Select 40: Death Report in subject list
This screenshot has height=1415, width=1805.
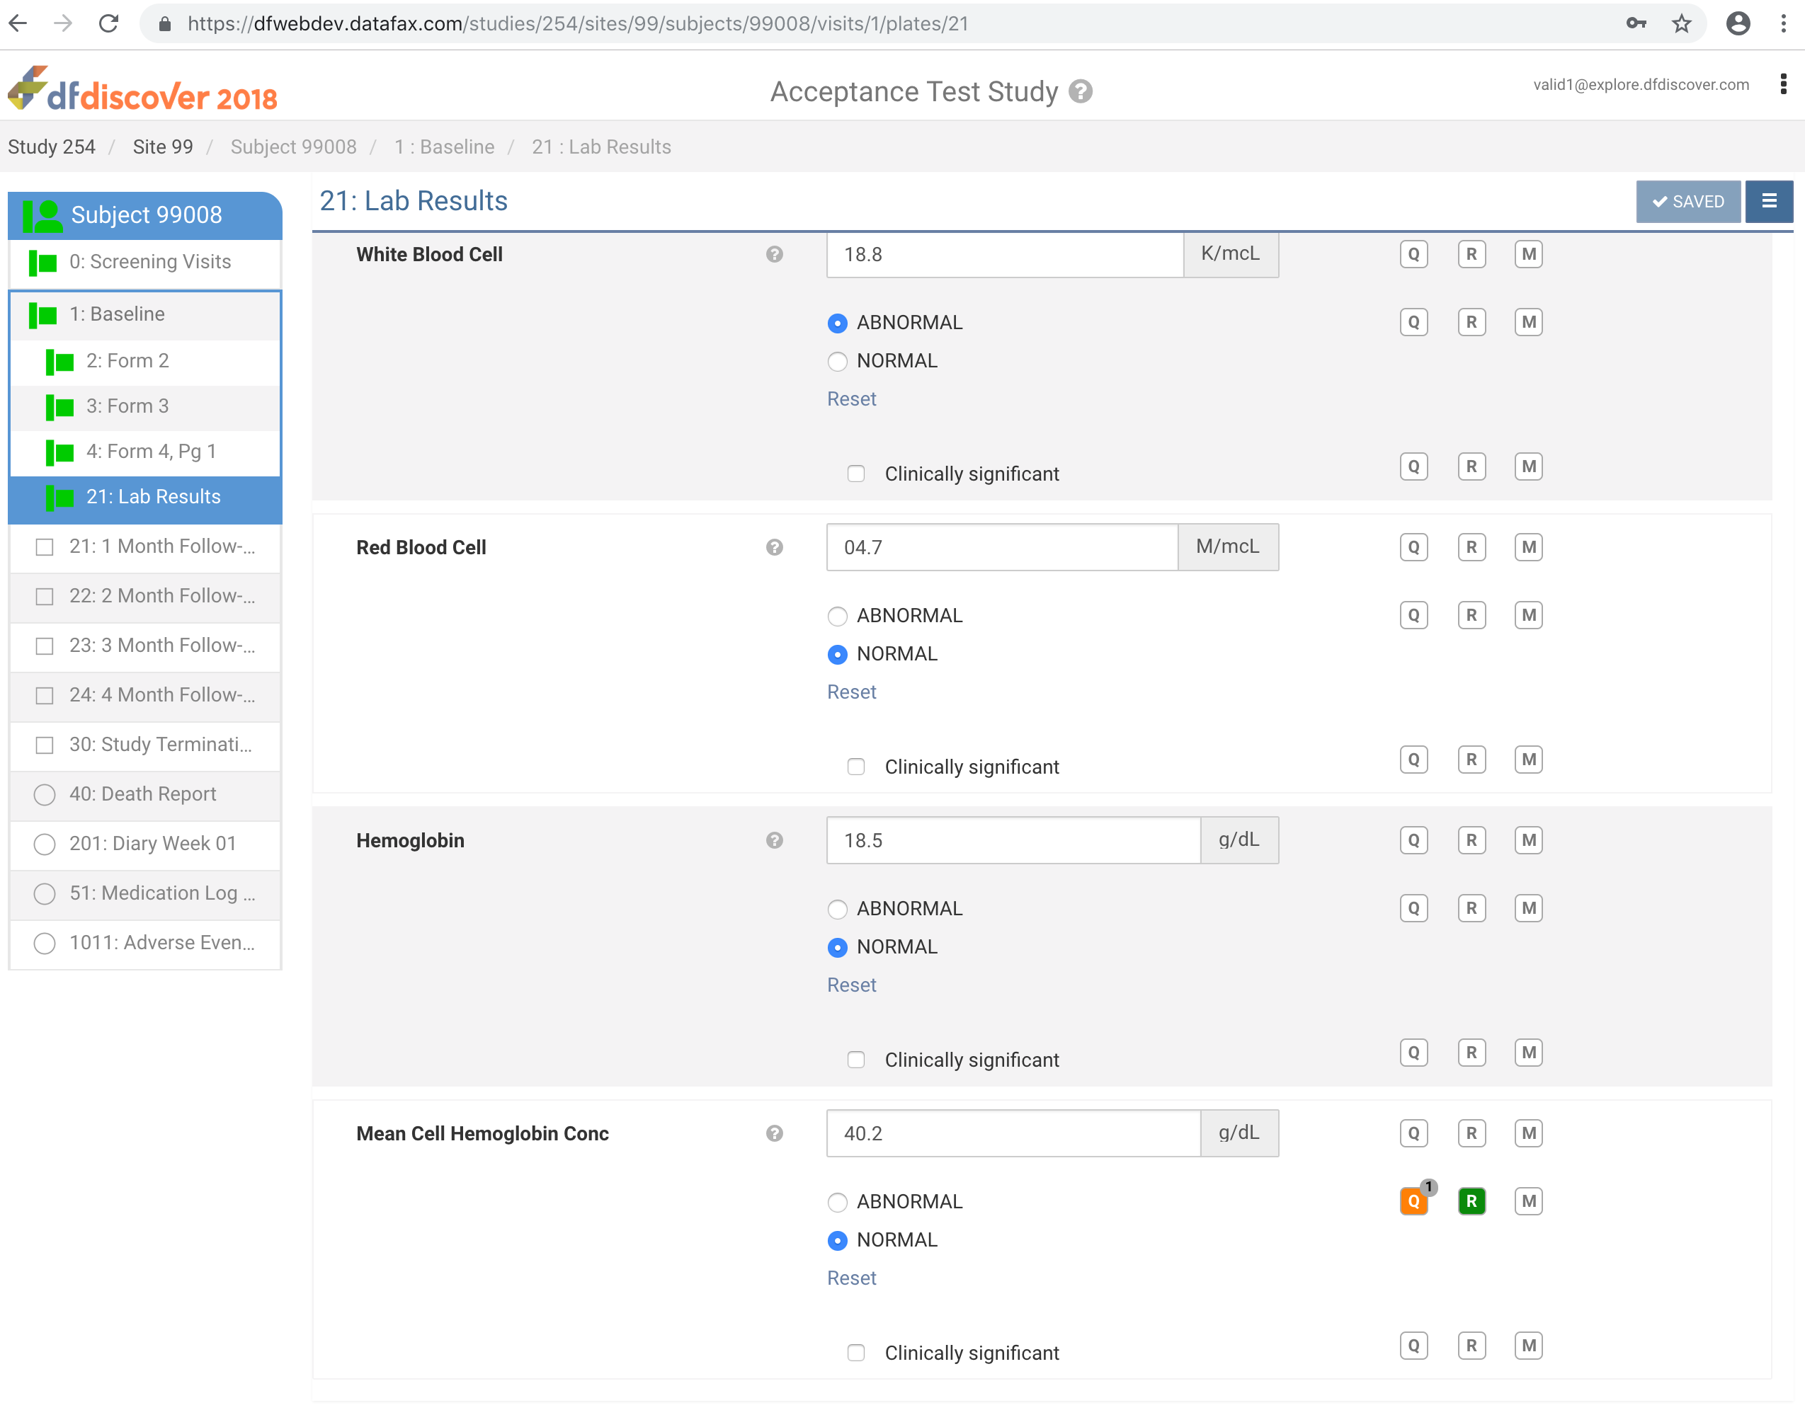[142, 794]
